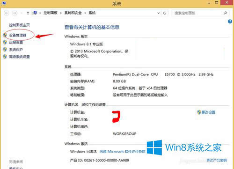Screen dimensions: 234x169
Task: Minimize the 系统 window
Action: [209, 3]
